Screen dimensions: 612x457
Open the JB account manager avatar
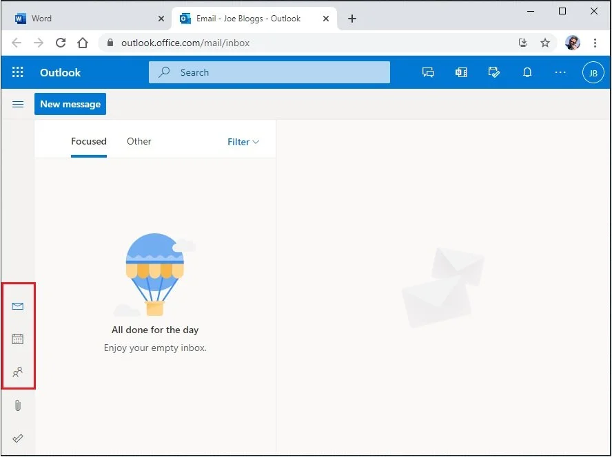pos(593,72)
